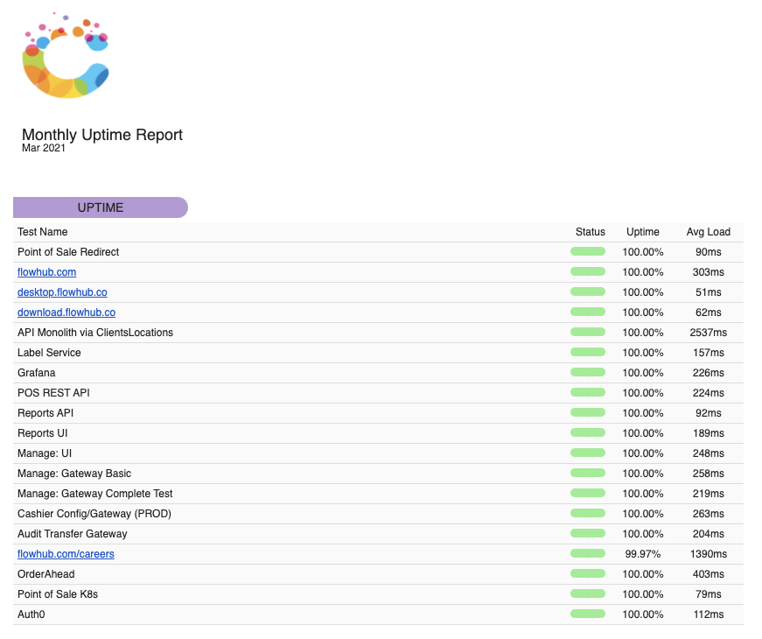Click the Avg Load column header
Screen dimensions: 762x639
click(708, 232)
